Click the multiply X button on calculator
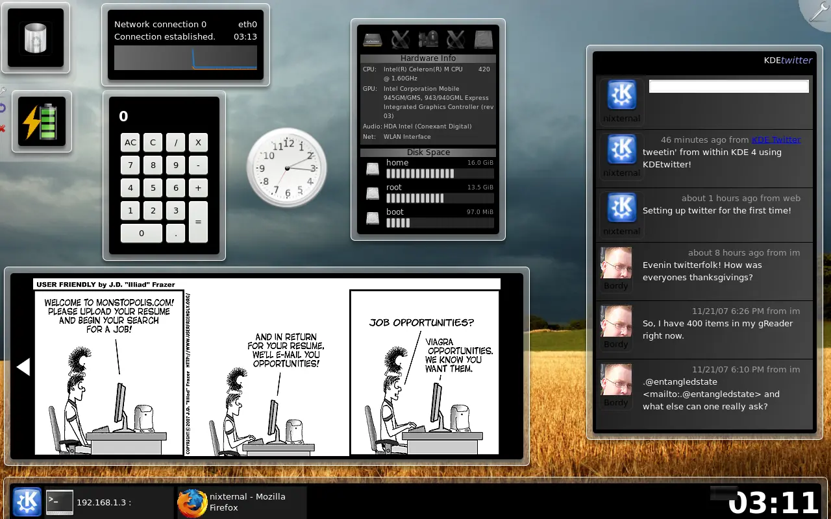 [x=198, y=143]
